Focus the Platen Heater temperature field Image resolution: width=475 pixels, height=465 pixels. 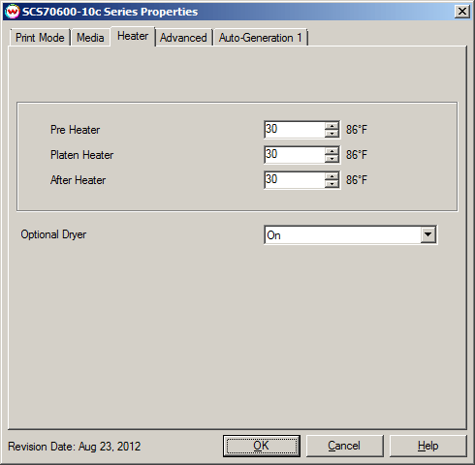[x=295, y=155]
